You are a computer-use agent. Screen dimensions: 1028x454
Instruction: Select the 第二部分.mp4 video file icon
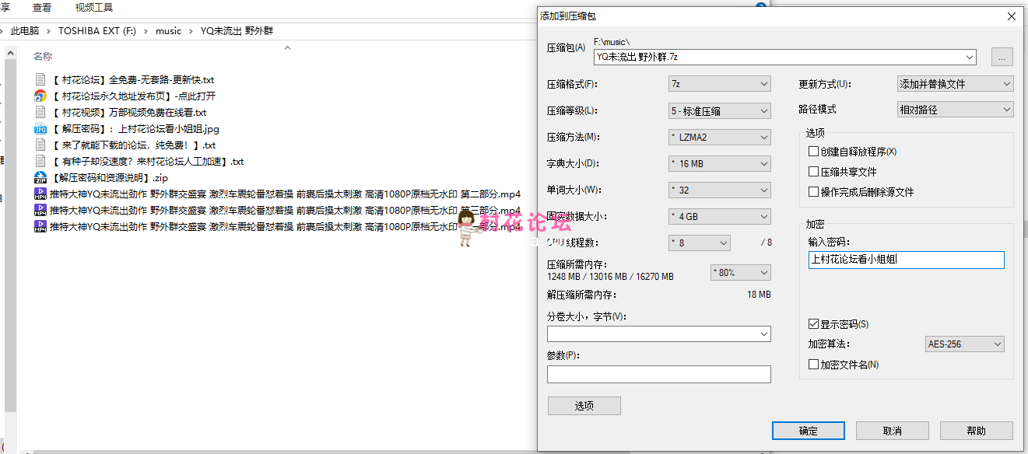[x=40, y=194]
